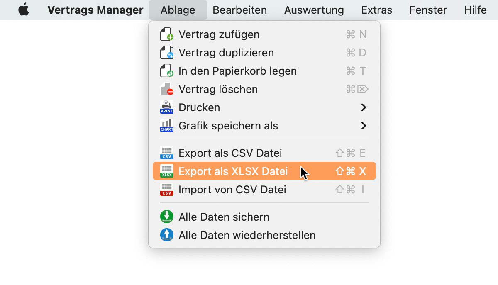Screen dimensions: 498x285
Task: Choose Alle Daten wiederherstellen
Action: pyautogui.click(x=247, y=235)
